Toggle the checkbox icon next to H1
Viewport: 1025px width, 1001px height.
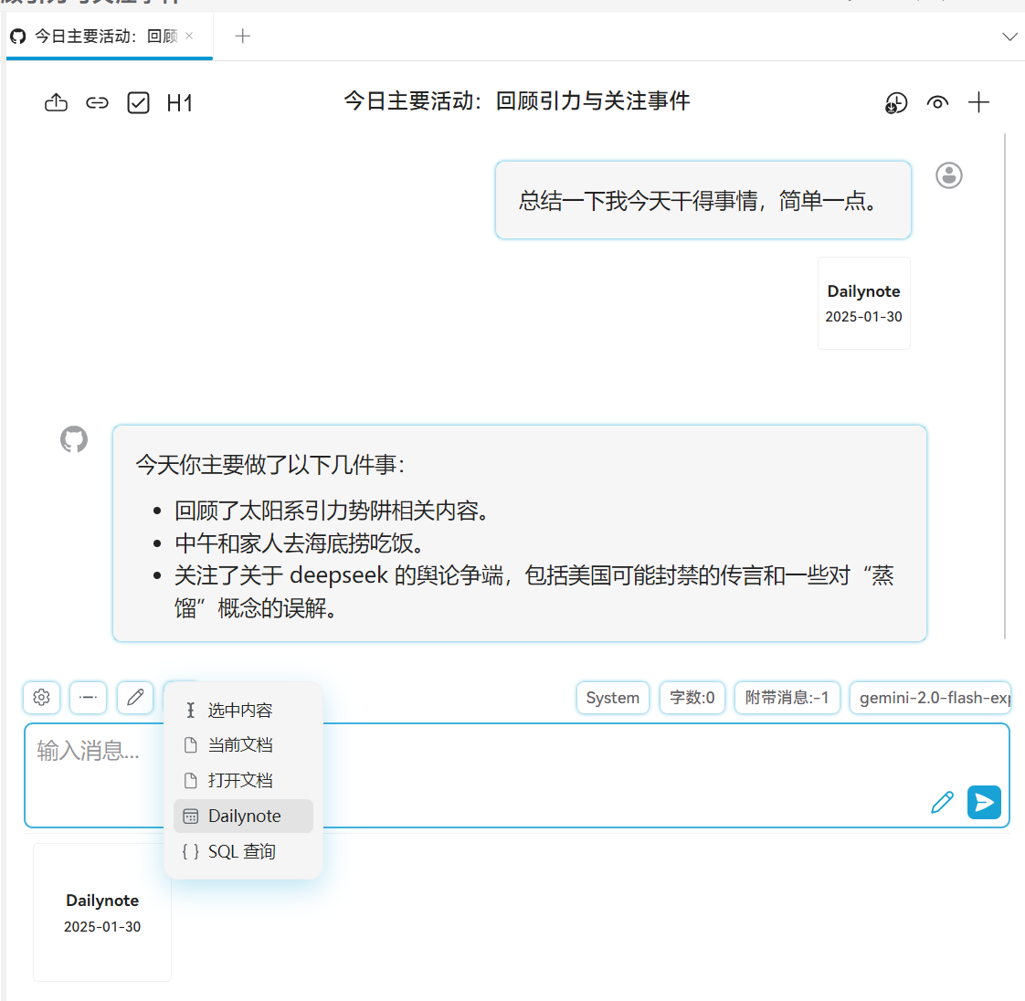click(x=138, y=103)
